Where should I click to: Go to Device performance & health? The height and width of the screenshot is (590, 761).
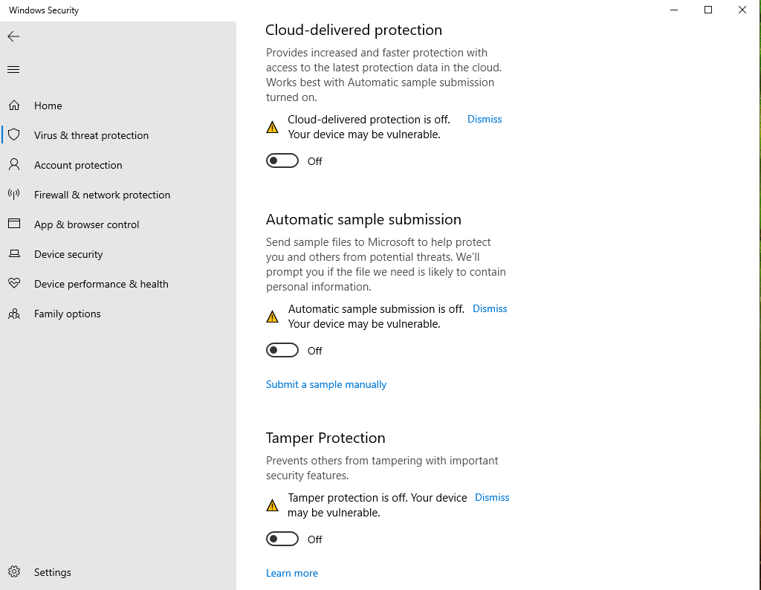(x=101, y=284)
